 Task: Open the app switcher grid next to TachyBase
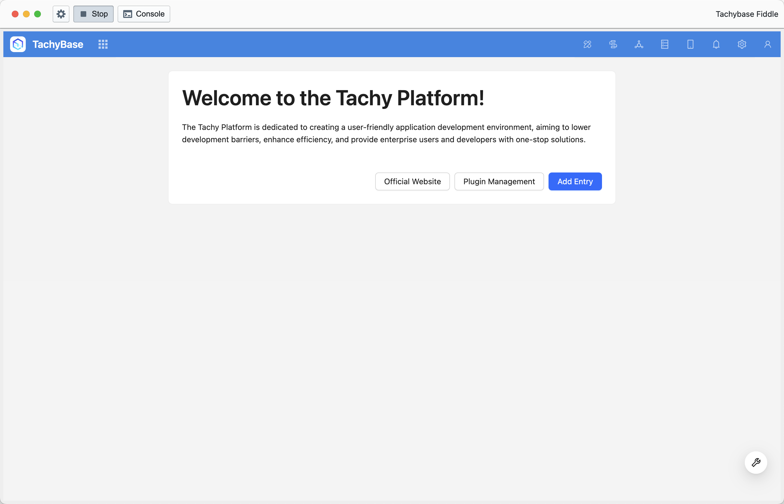tap(103, 44)
